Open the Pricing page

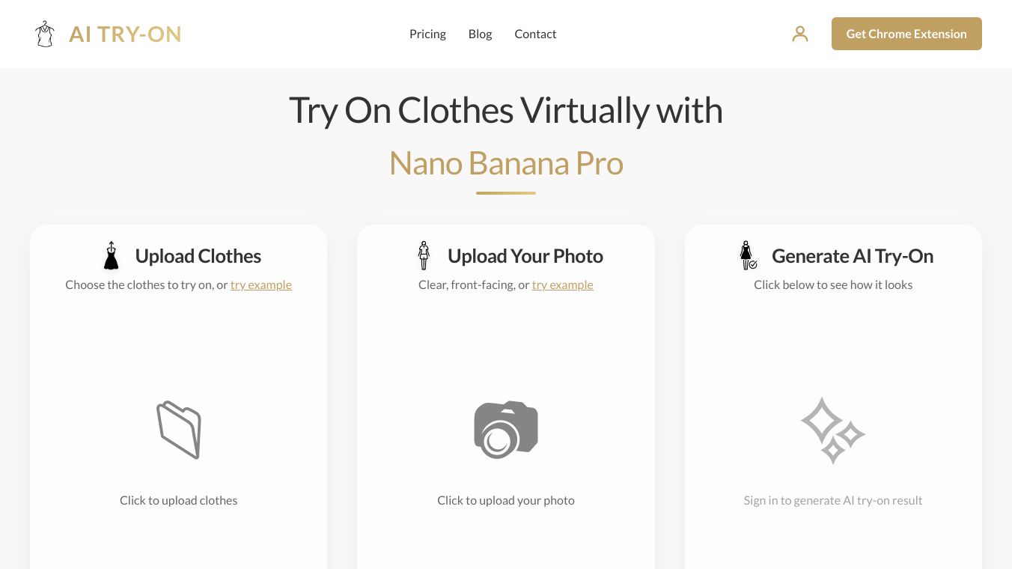(427, 34)
